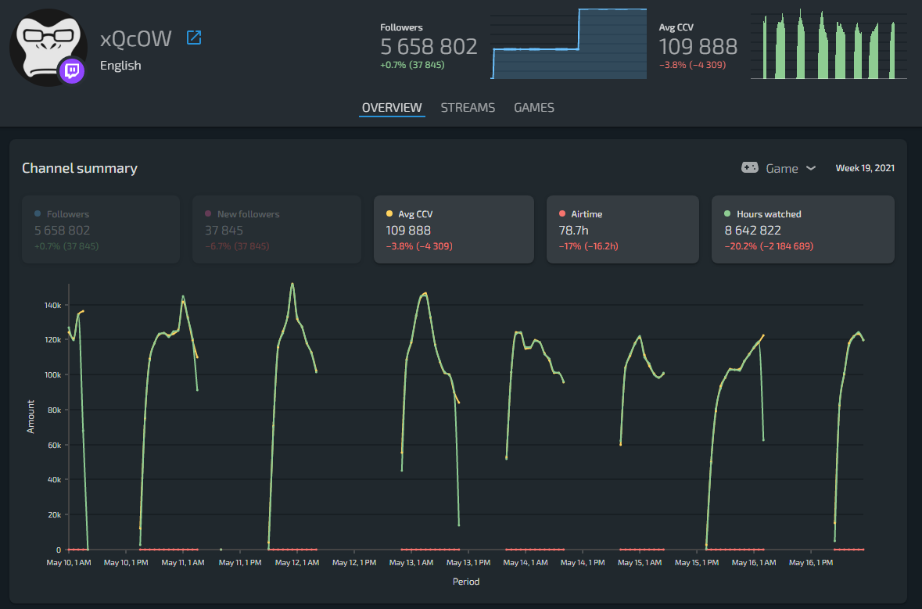Click the purple Twitch badge icon
The image size is (922, 609).
(x=72, y=71)
